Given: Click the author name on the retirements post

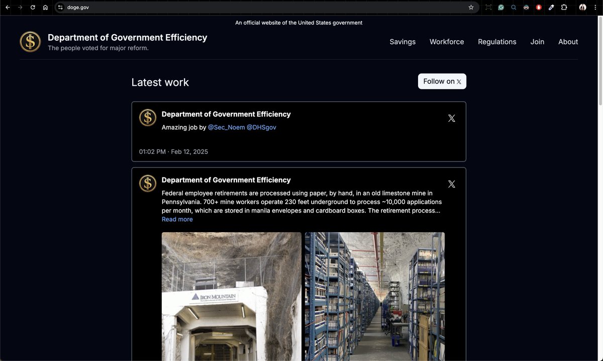Looking at the screenshot, I should click(226, 179).
